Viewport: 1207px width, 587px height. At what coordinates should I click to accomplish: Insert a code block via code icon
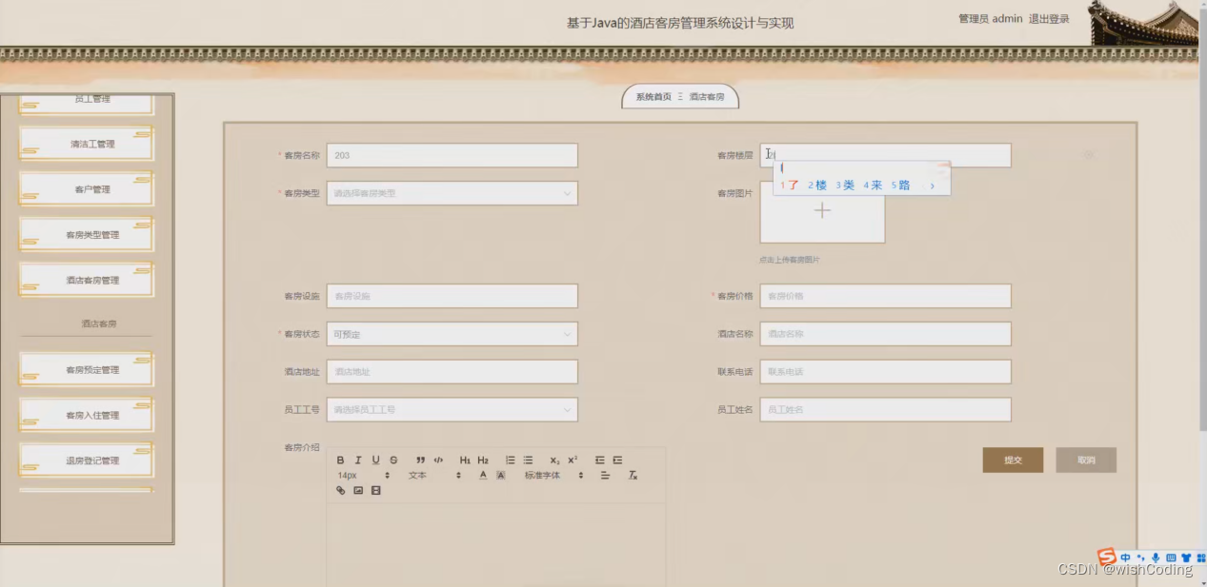click(438, 460)
